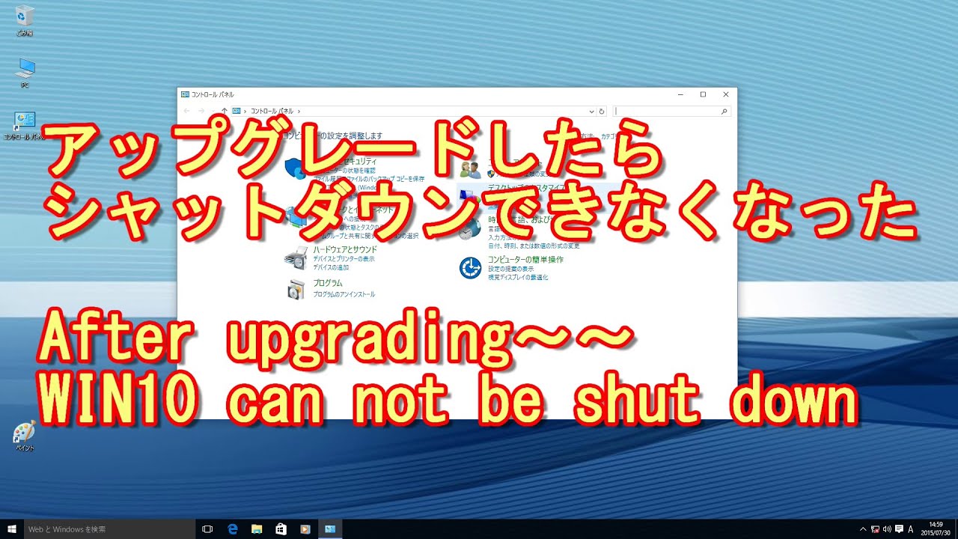Open the Action Center notifications icon
This screenshot has height=539, width=958.
[x=899, y=529]
